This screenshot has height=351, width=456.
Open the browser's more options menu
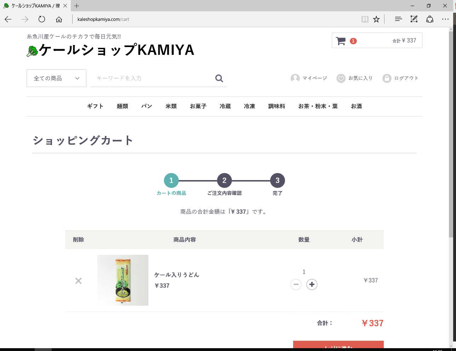(x=445, y=19)
